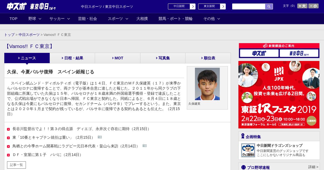Open 中スポ subscription banner button
Image resolution: width=324 pixels, height=170 pixels.
click(x=259, y=53)
